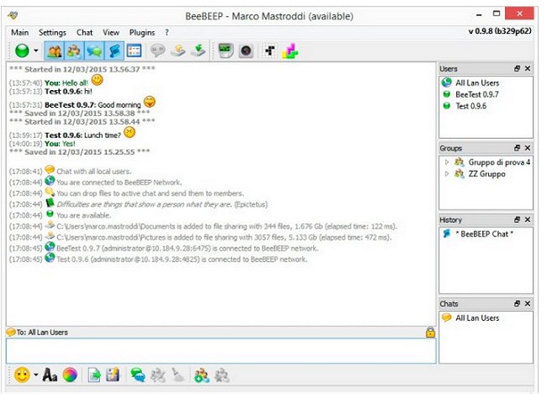547x394 pixels.
Task: Launch the black pixel blocks plugin icon
Action: click(x=269, y=51)
